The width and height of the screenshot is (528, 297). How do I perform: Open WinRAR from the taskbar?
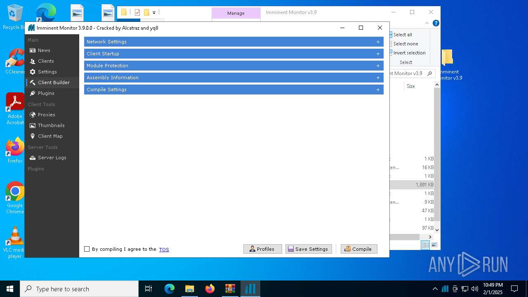pos(230,289)
